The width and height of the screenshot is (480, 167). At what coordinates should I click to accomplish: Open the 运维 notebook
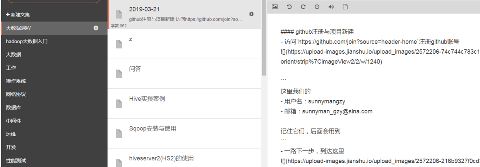pyautogui.click(x=54, y=134)
